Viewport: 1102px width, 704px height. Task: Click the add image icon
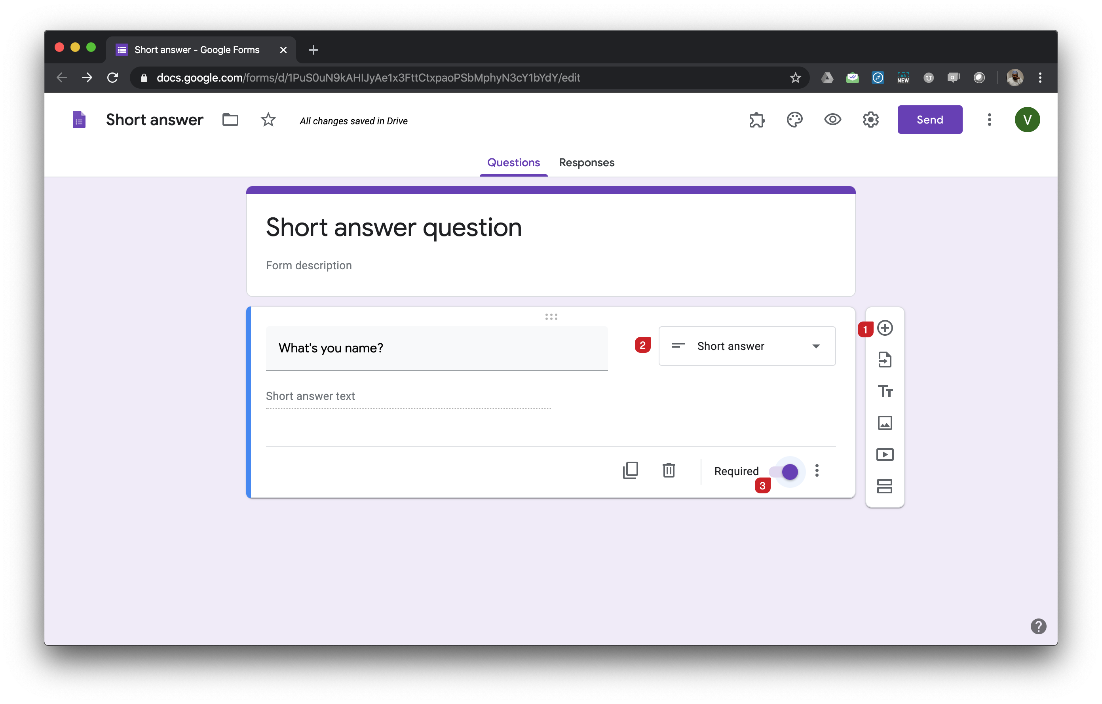click(883, 422)
